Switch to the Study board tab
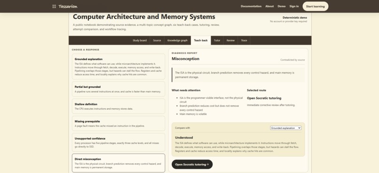Screen dimensions: 379x173 140,40
